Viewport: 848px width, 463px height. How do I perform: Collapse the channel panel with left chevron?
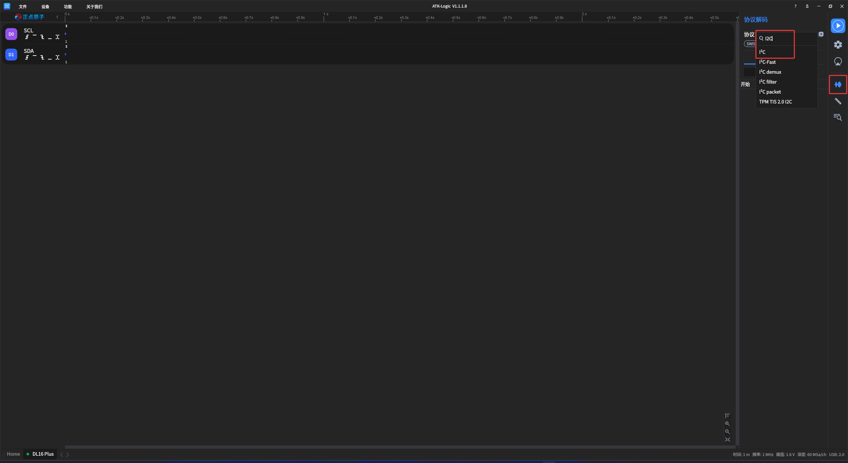coord(57,17)
